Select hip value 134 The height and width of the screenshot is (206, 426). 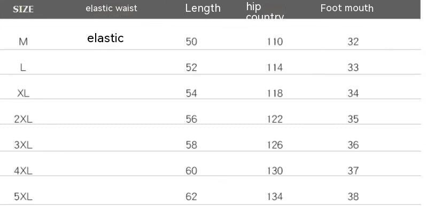[x=275, y=196]
